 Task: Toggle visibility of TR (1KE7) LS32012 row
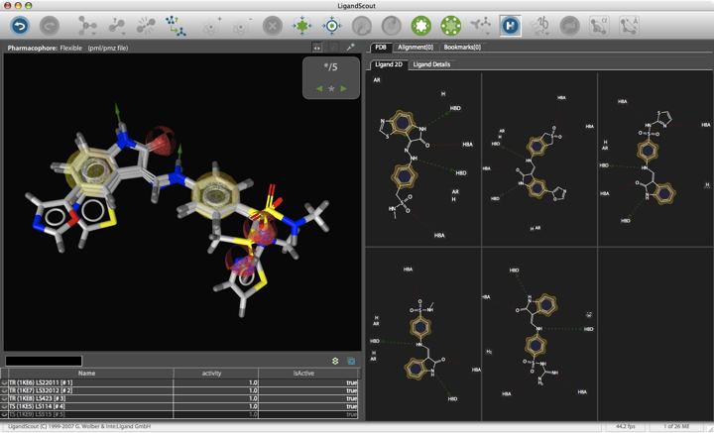(x=5, y=390)
